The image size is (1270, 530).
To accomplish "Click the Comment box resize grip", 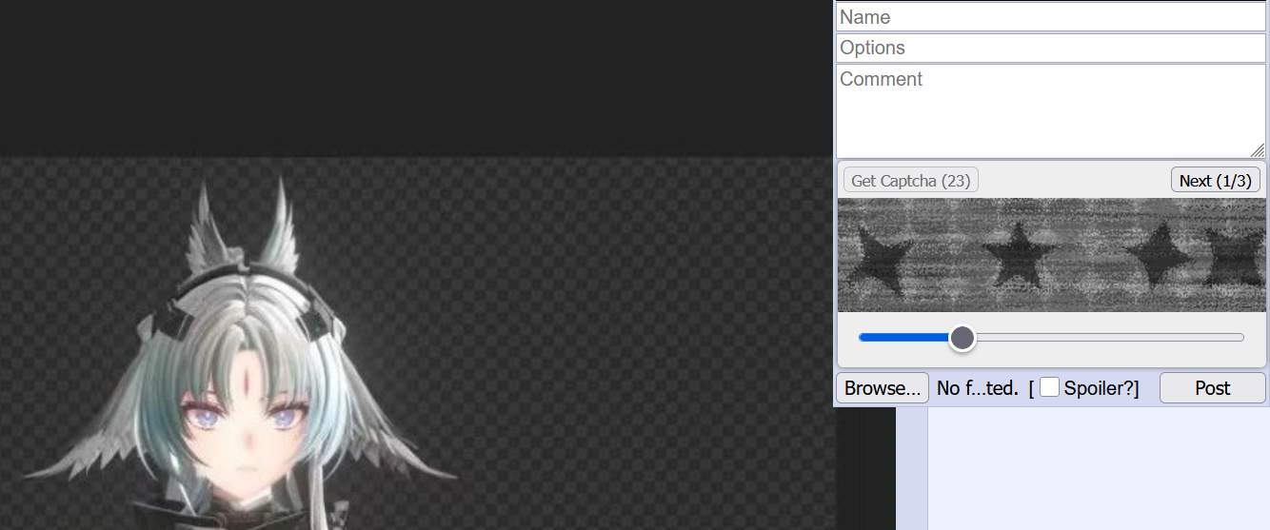I will point(1258,150).
